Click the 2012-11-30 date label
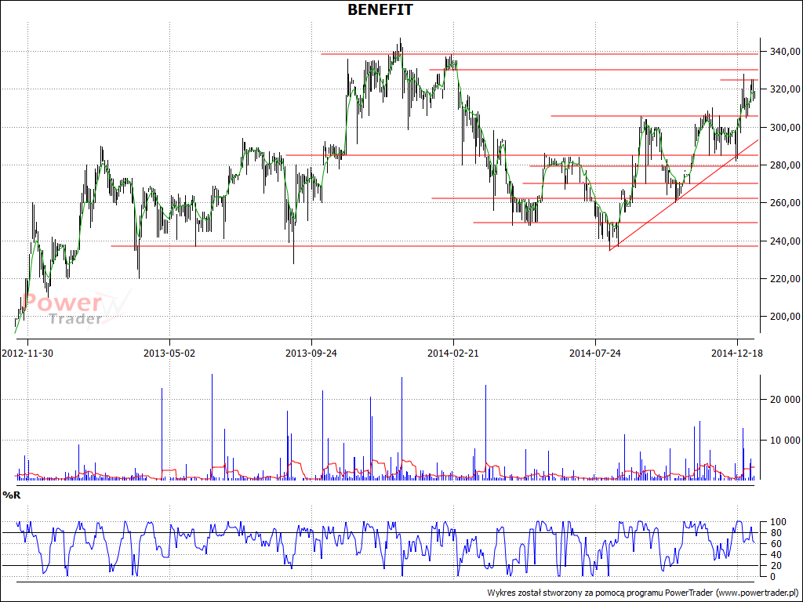This screenshot has width=803, height=602. point(27,354)
